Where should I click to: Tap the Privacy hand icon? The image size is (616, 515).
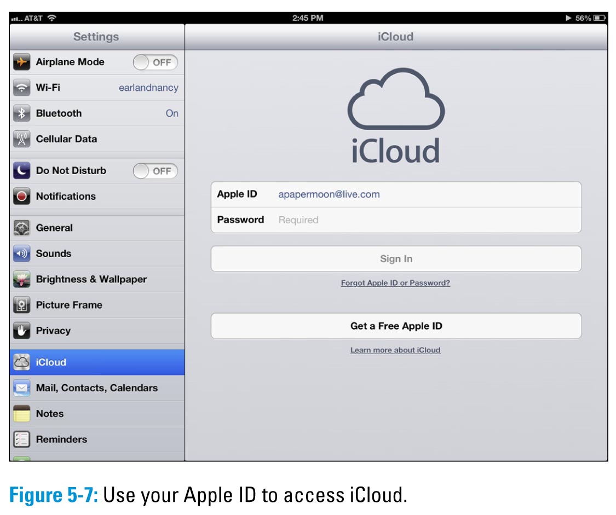click(x=21, y=331)
